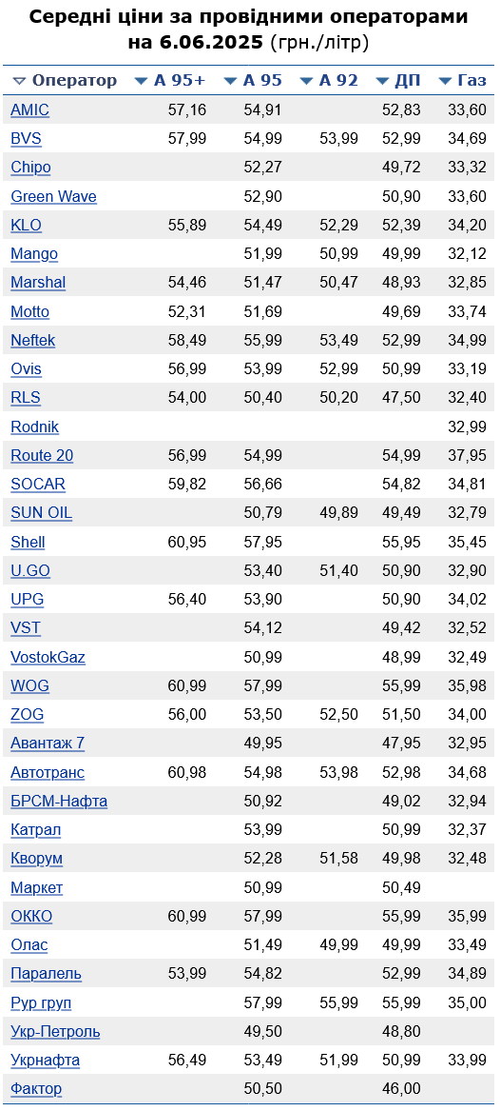Sort by А 92 price arrow
This screenshot has height=1111, width=500.
pos(307,81)
